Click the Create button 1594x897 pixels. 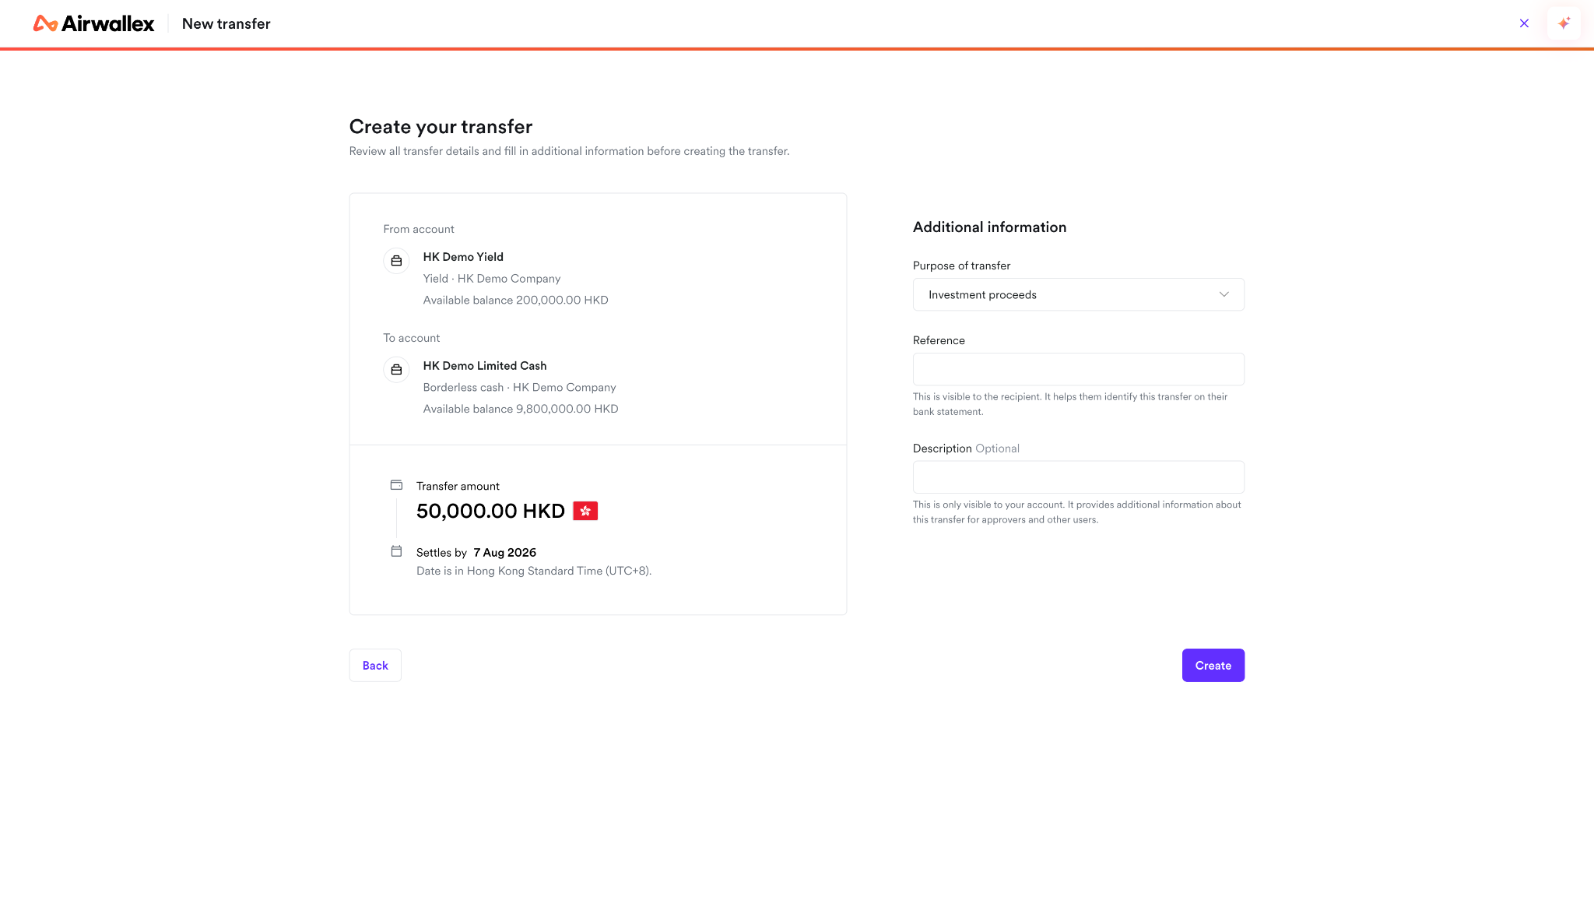tap(1213, 666)
